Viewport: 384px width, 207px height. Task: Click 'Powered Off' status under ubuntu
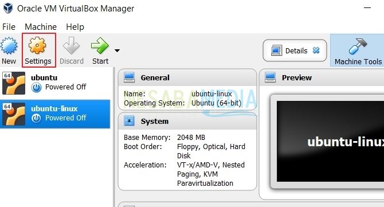click(66, 87)
